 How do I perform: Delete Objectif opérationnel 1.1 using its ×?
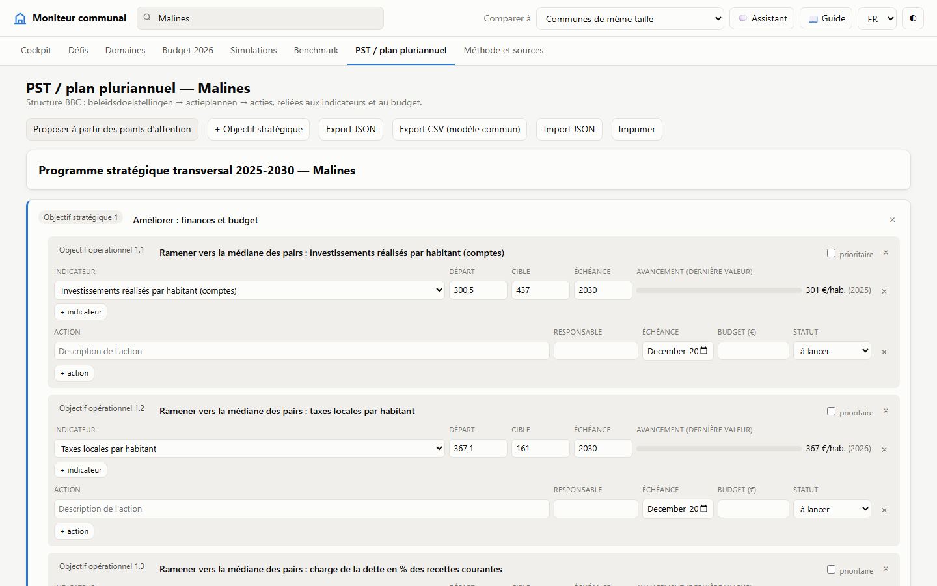pos(886,253)
